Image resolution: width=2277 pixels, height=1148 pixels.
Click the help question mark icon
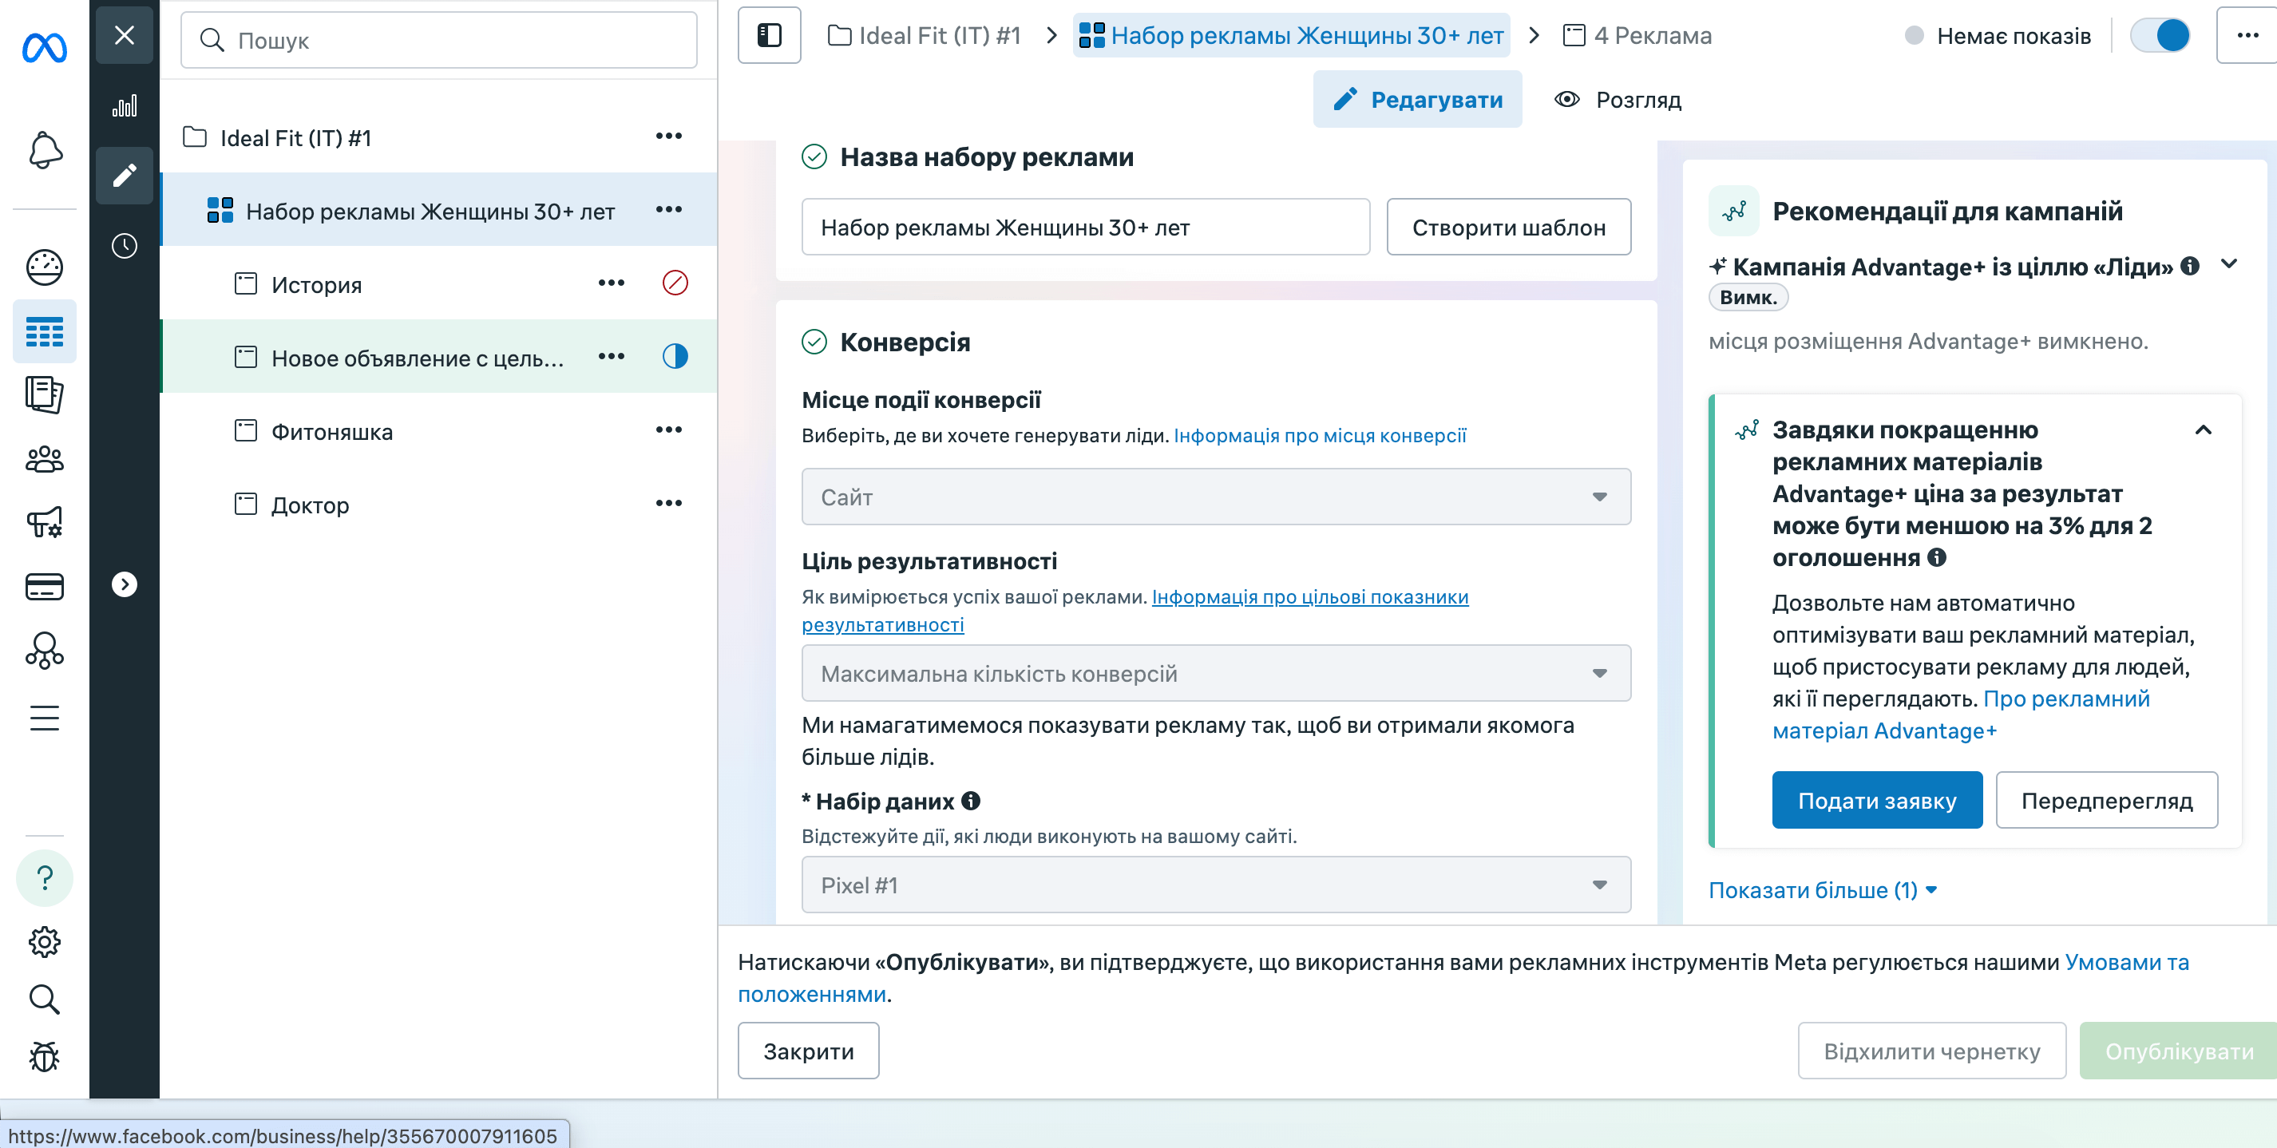pyautogui.click(x=44, y=877)
